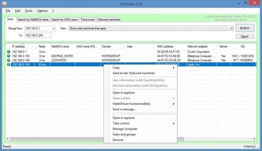262x151 pixels.
Task: Click the W7 / W2008R2 OS cell
Action: tap(243, 60)
